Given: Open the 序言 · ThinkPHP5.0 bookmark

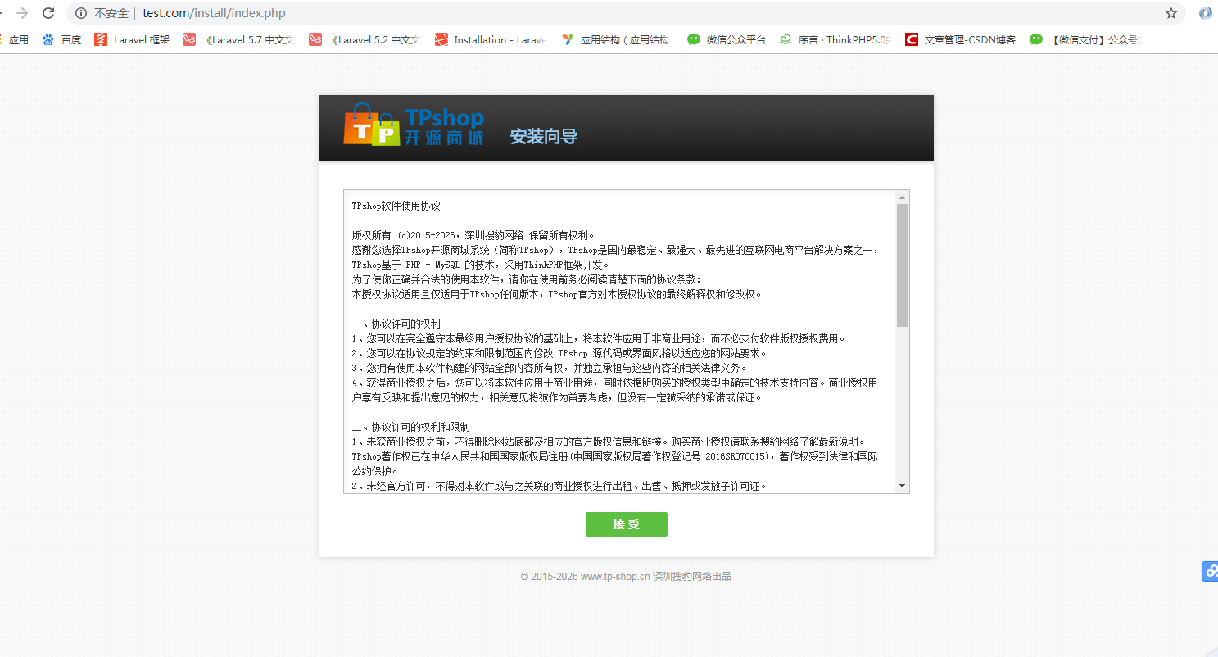Looking at the screenshot, I should coord(834,39).
